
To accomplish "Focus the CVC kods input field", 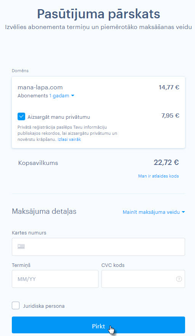I will pyautogui.click(x=143, y=279).
